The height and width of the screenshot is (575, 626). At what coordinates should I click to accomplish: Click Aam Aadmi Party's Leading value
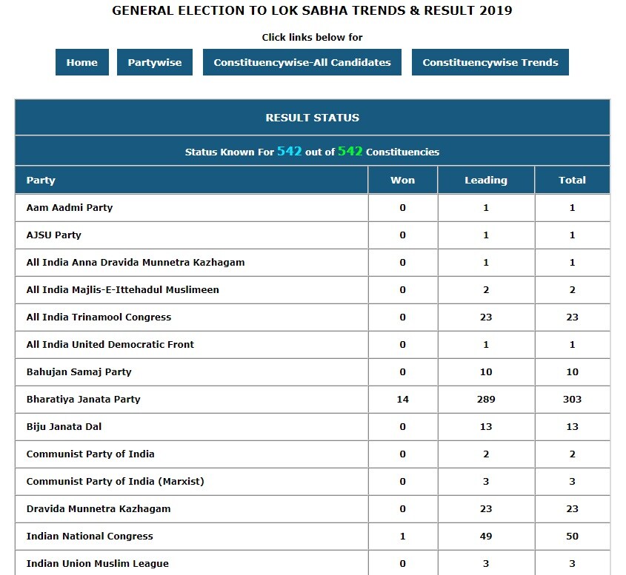pyautogui.click(x=486, y=208)
